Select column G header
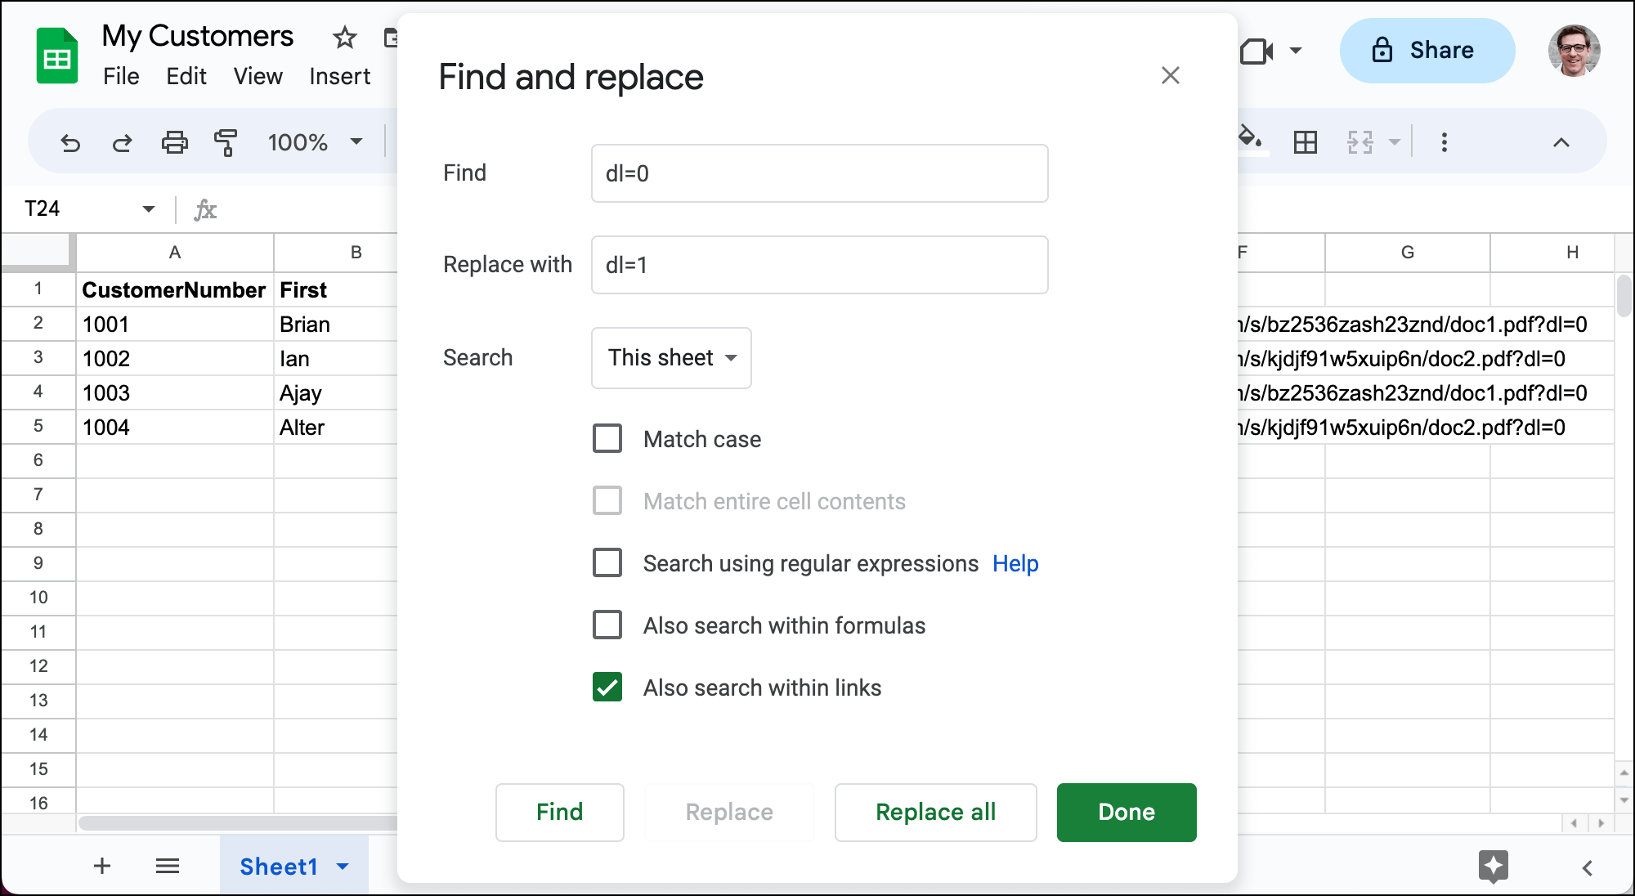This screenshot has height=896, width=1635. click(1407, 253)
